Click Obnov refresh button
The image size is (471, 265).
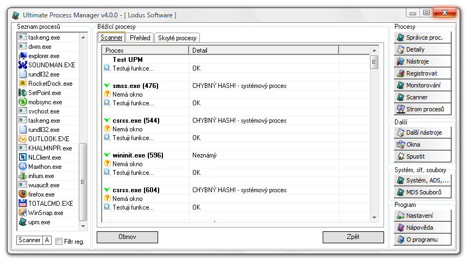(127, 237)
